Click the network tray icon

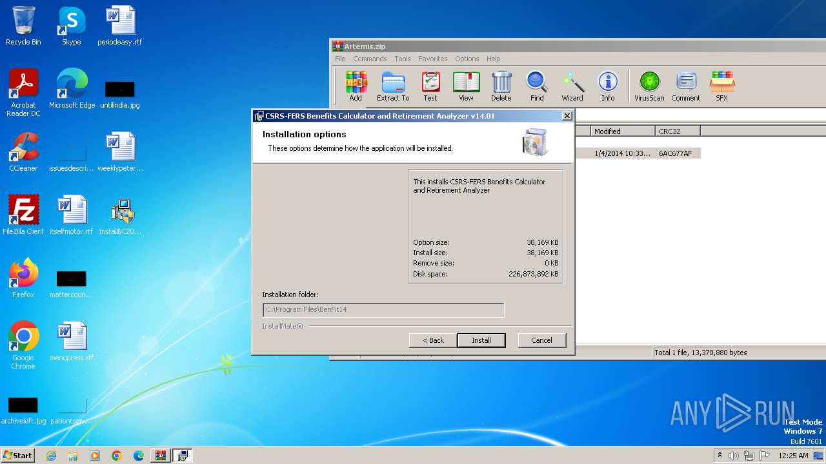click(749, 456)
